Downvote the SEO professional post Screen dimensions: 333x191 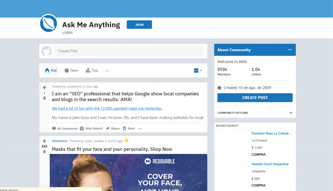coord(44,98)
